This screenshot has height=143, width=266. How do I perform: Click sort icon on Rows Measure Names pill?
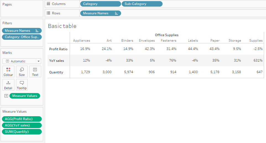116,13
